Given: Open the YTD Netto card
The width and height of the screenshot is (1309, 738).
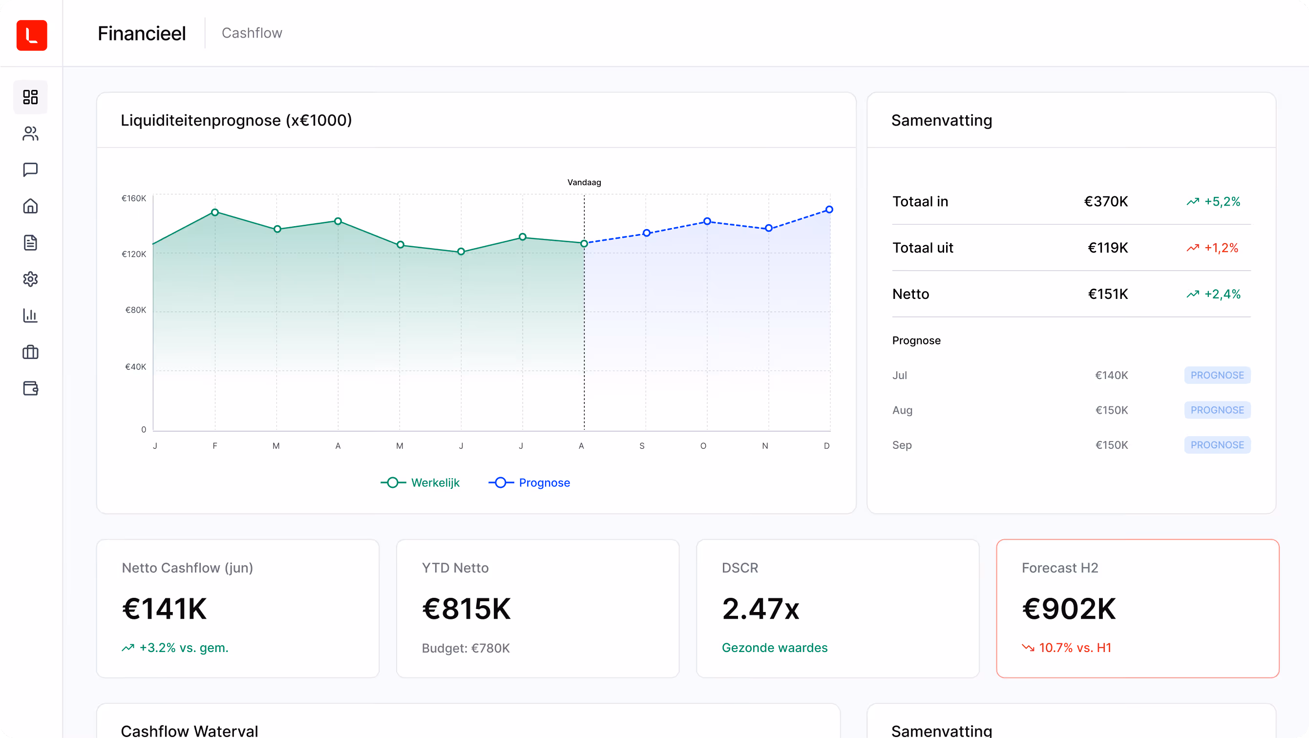Looking at the screenshot, I should pyautogui.click(x=538, y=609).
